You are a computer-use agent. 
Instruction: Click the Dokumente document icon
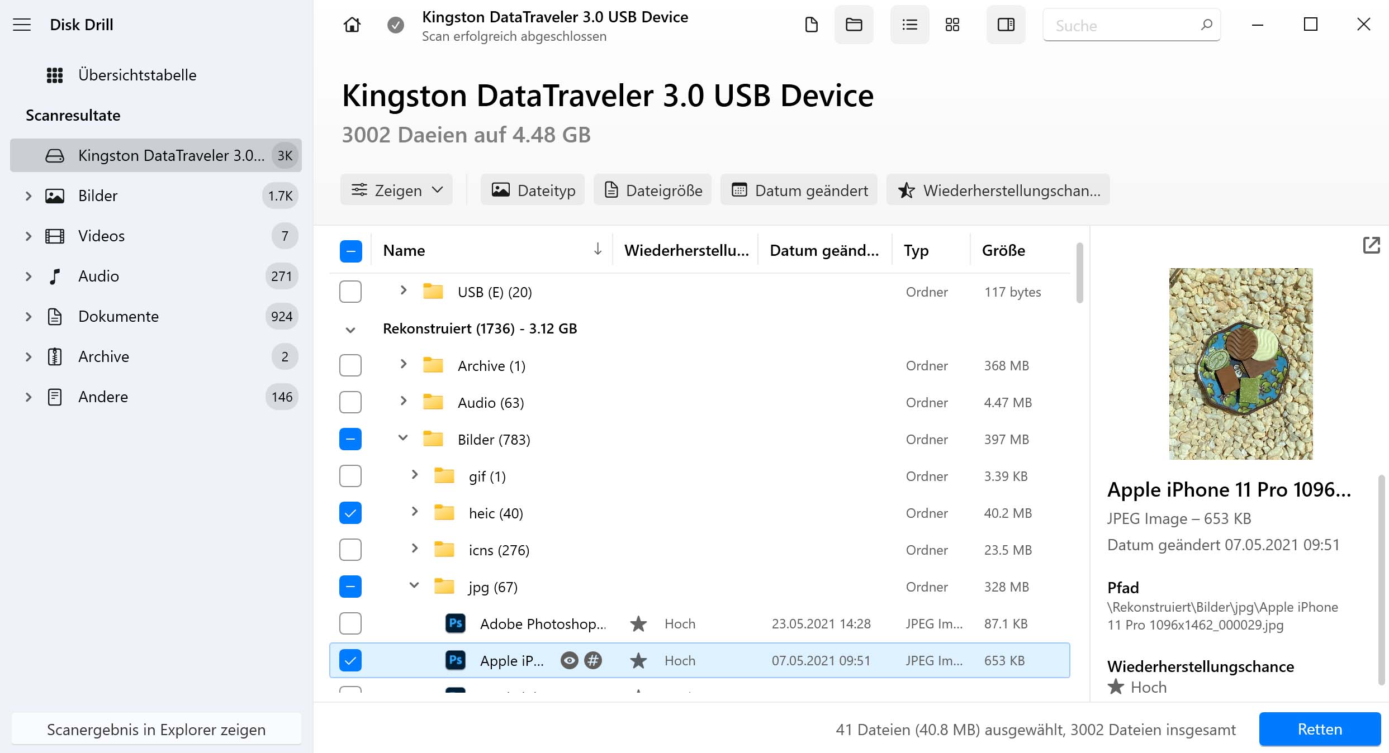pos(55,317)
